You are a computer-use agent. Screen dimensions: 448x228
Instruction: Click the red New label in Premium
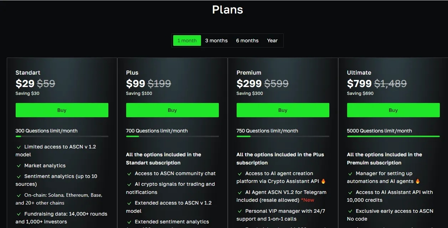tap(308, 200)
